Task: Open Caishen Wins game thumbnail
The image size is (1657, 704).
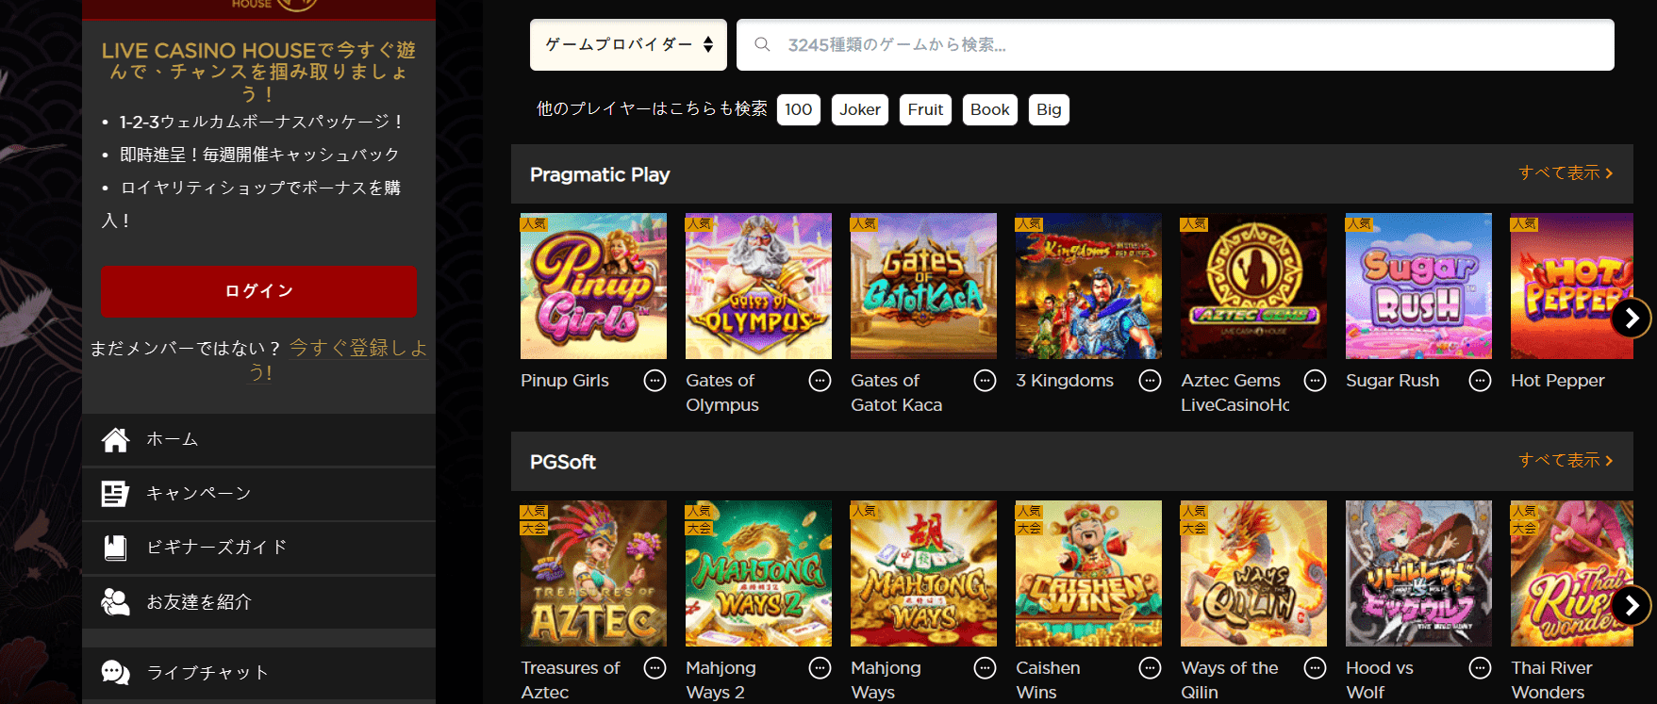Action: (1088, 573)
